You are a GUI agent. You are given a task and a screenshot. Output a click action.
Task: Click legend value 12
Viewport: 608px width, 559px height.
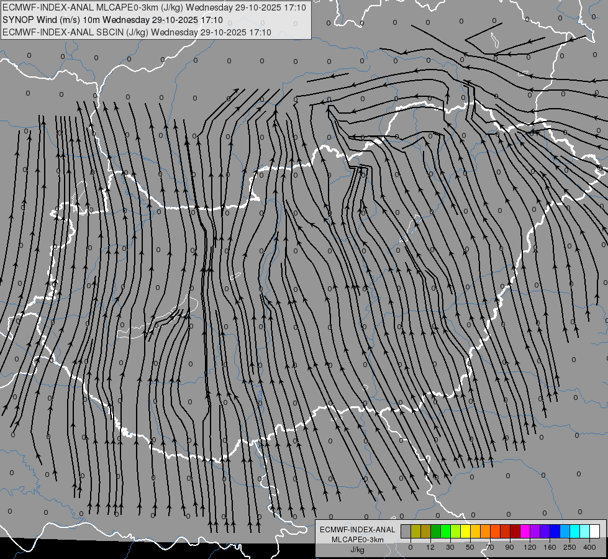click(430, 547)
